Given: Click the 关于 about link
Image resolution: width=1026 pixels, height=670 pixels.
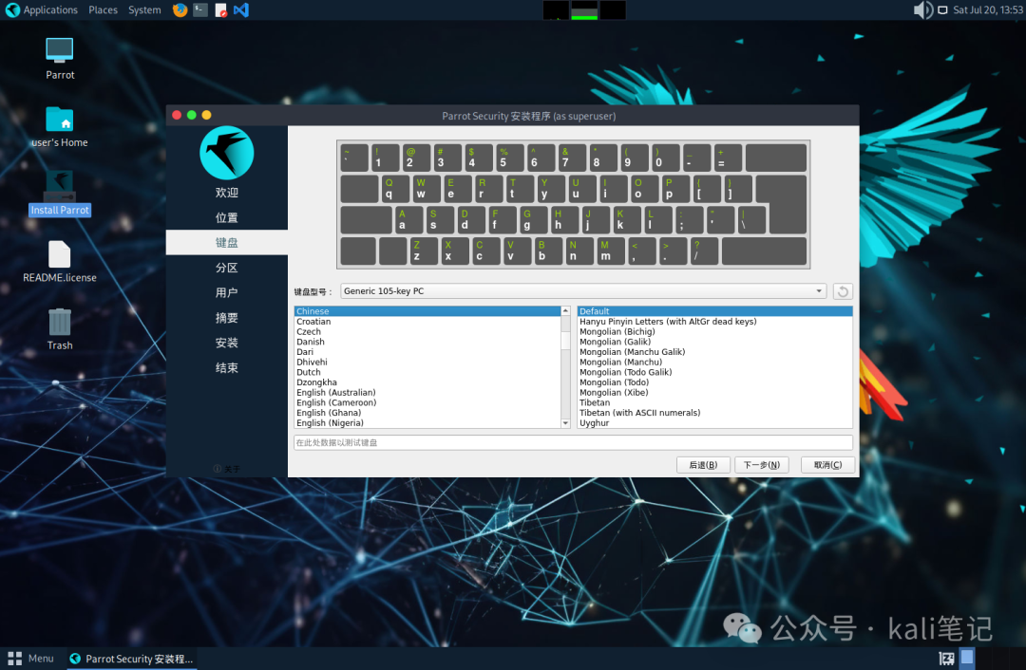Looking at the screenshot, I should [x=227, y=469].
